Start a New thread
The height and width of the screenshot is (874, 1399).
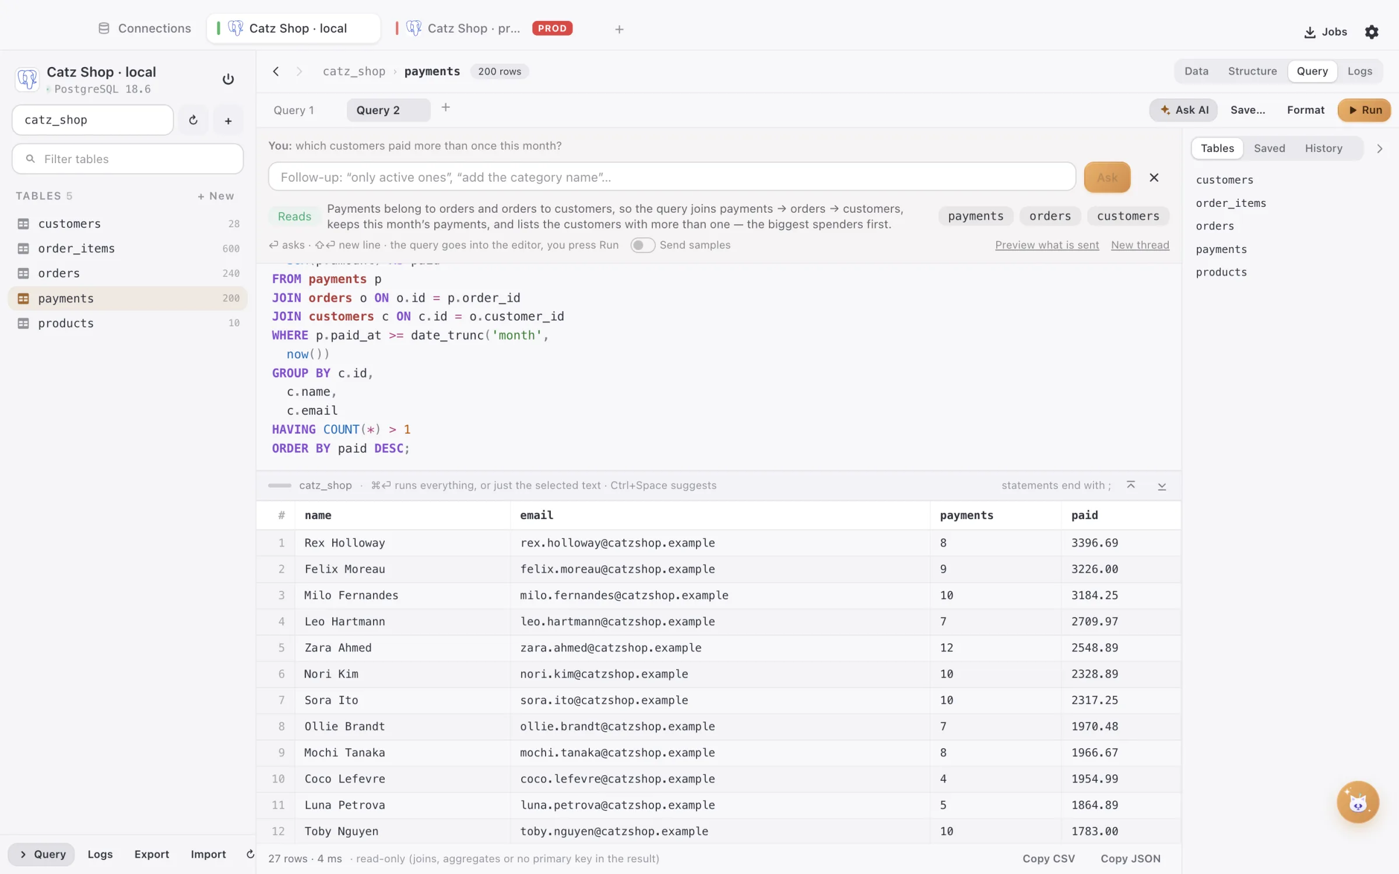(1140, 245)
